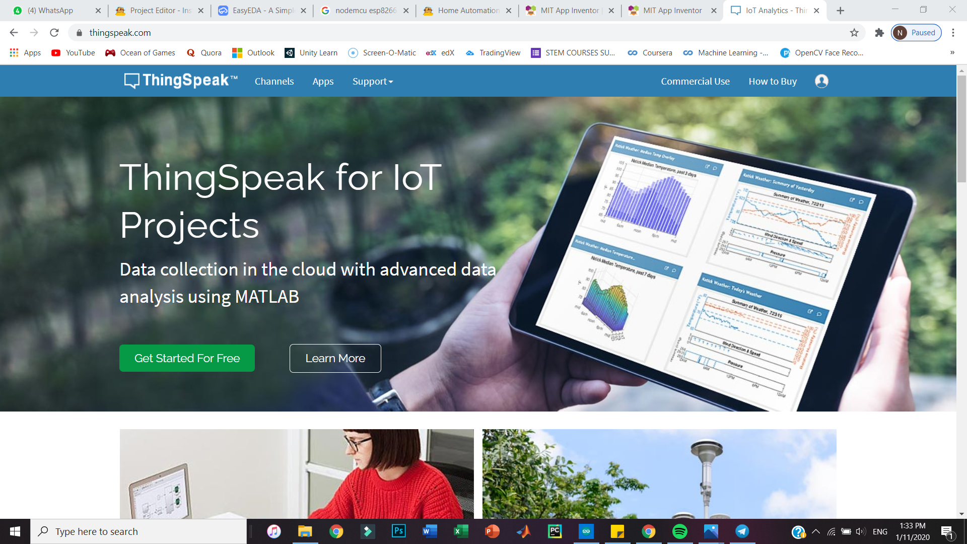The height and width of the screenshot is (544, 967).
Task: Open the Arduino IDE taskbar icon
Action: [586, 531]
